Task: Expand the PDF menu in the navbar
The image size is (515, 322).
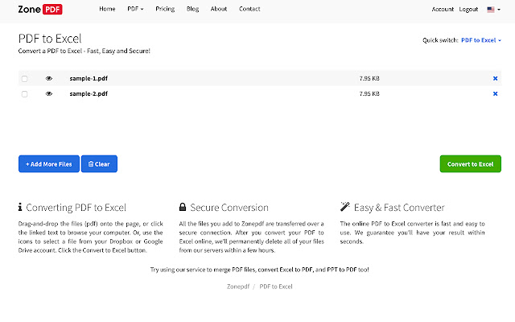Action: pyautogui.click(x=135, y=9)
